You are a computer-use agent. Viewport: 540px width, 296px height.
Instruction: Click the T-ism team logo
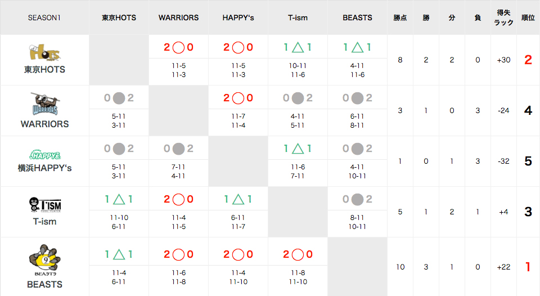[45, 205]
